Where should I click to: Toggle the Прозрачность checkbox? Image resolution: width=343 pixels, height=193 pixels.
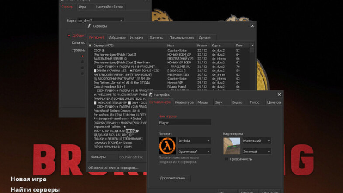(226, 159)
